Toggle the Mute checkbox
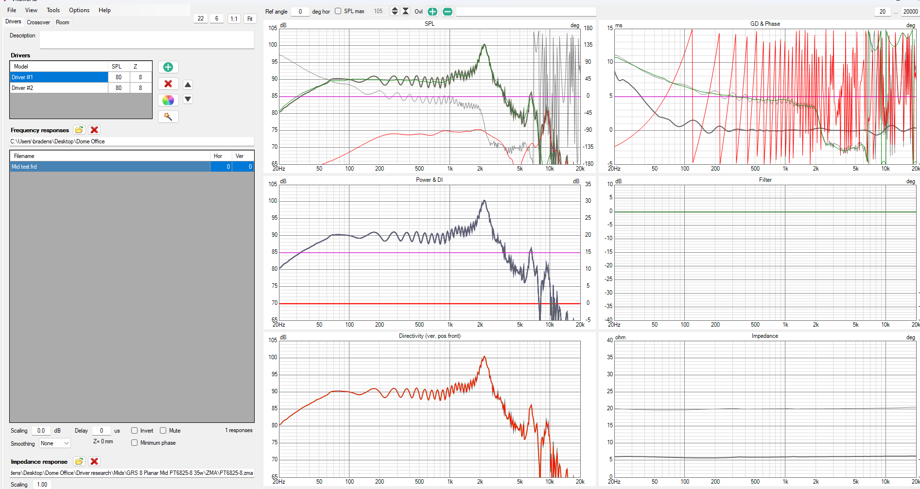920x489 pixels. tap(163, 431)
